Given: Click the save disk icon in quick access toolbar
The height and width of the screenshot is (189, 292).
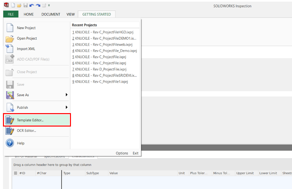Looking at the screenshot, I should pyautogui.click(x=26, y=5).
